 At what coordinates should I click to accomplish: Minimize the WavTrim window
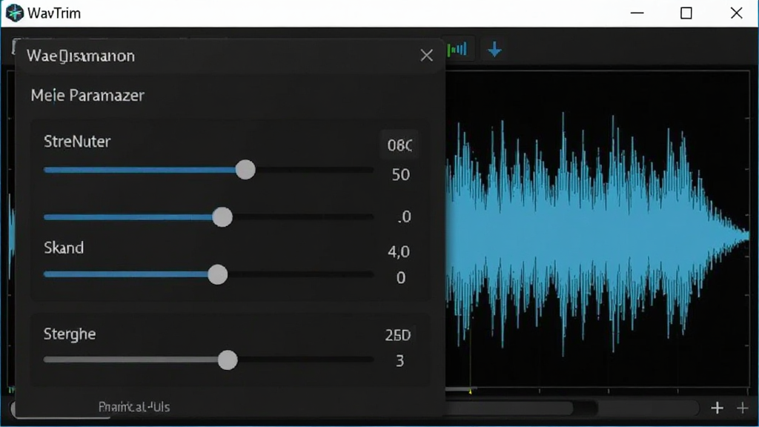pos(637,13)
